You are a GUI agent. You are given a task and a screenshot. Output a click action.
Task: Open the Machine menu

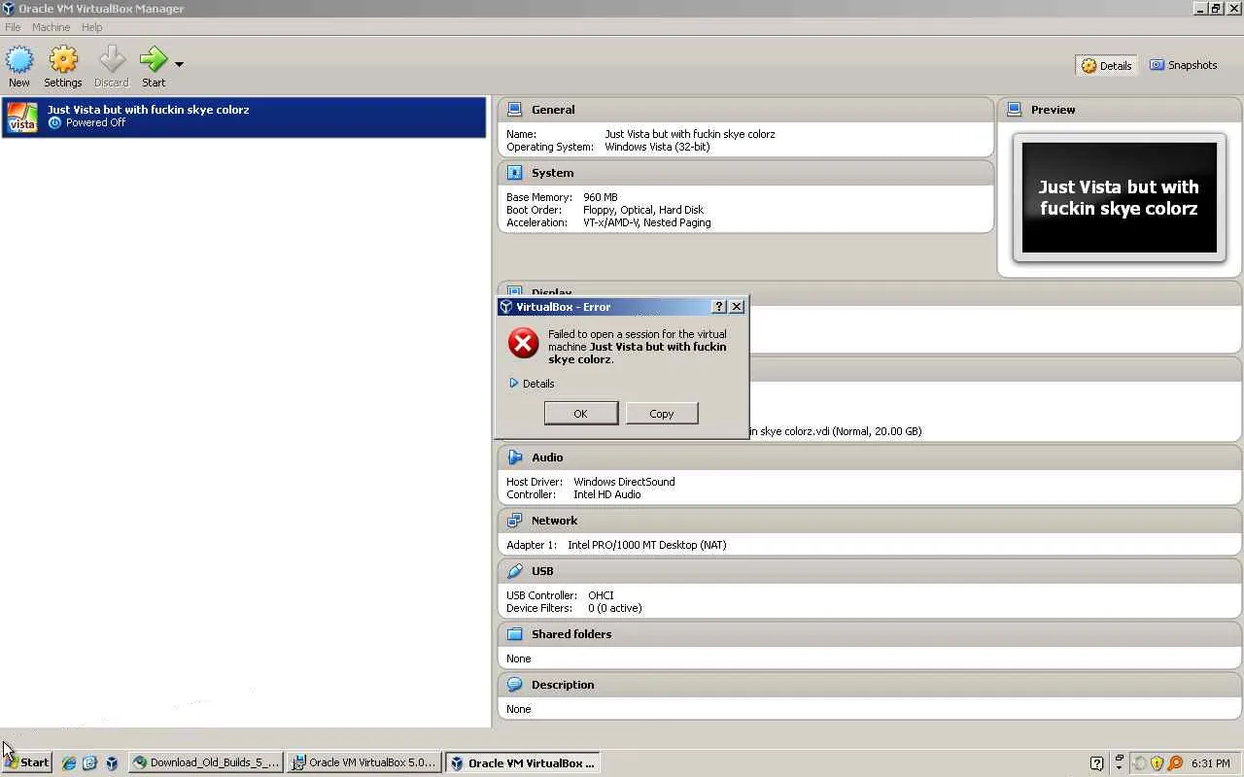(x=51, y=27)
